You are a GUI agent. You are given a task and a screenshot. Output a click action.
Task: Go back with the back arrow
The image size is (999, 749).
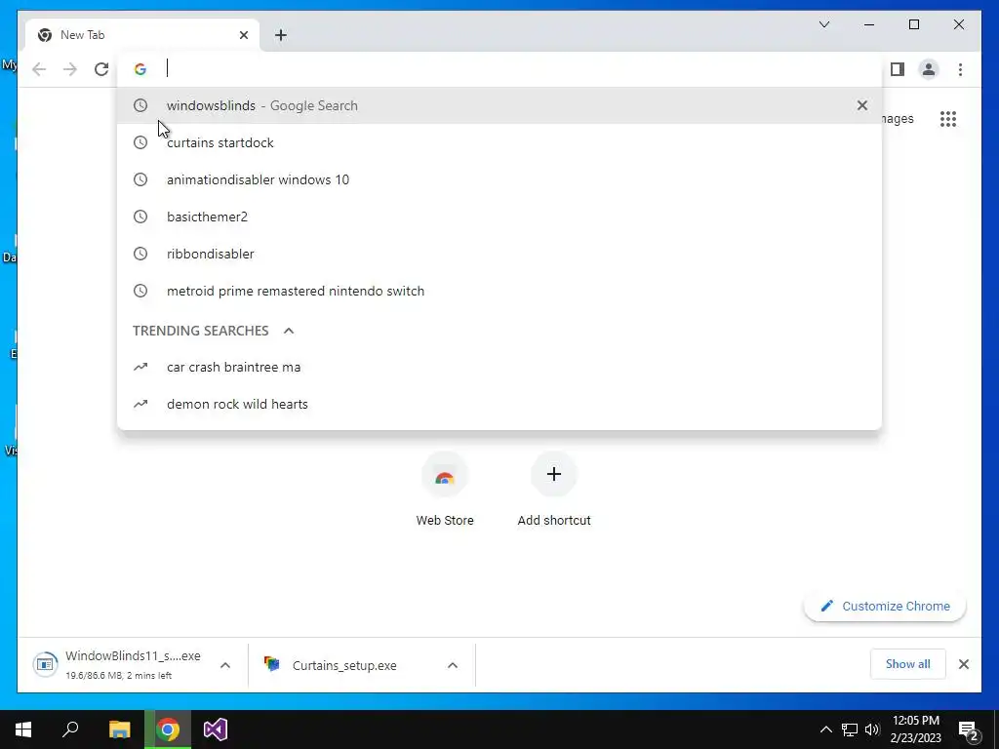(x=39, y=69)
